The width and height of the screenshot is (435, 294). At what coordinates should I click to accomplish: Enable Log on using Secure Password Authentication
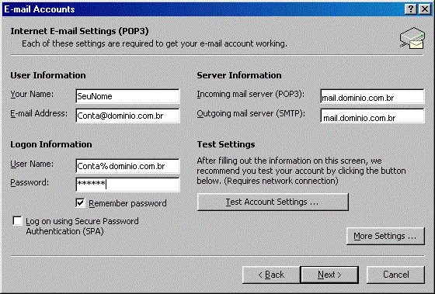coord(17,221)
